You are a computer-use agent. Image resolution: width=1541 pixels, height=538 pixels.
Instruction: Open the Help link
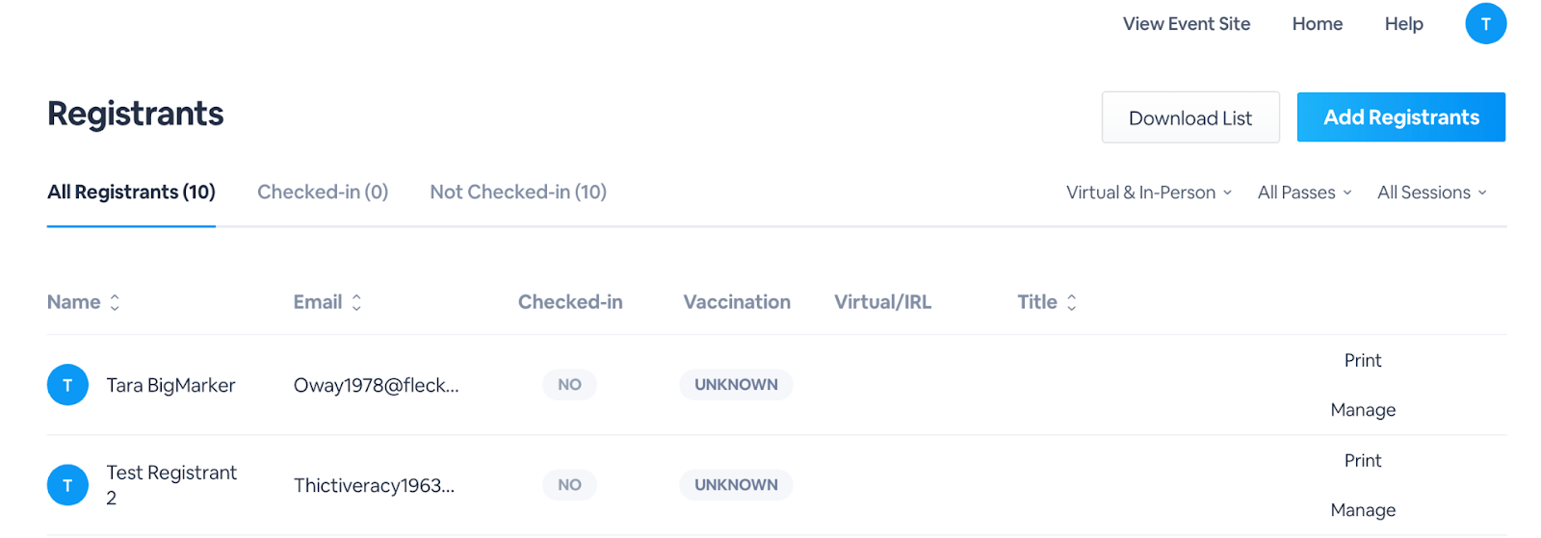(x=1403, y=24)
